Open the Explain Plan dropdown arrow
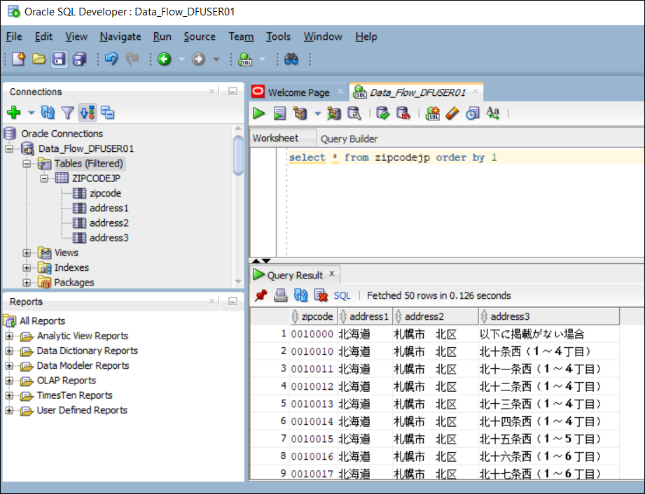645x494 pixels. [317, 113]
